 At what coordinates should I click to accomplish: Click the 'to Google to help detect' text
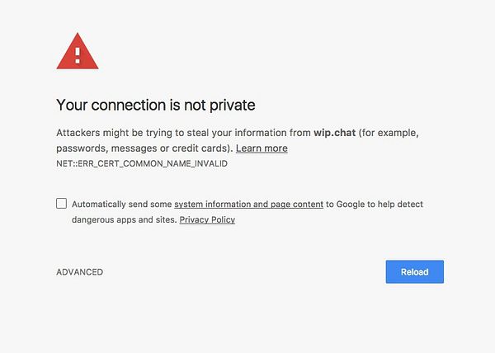[375, 204]
